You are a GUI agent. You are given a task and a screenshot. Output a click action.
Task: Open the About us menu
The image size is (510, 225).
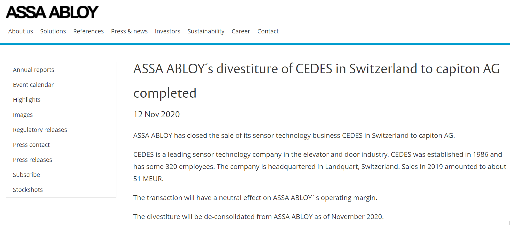20,31
